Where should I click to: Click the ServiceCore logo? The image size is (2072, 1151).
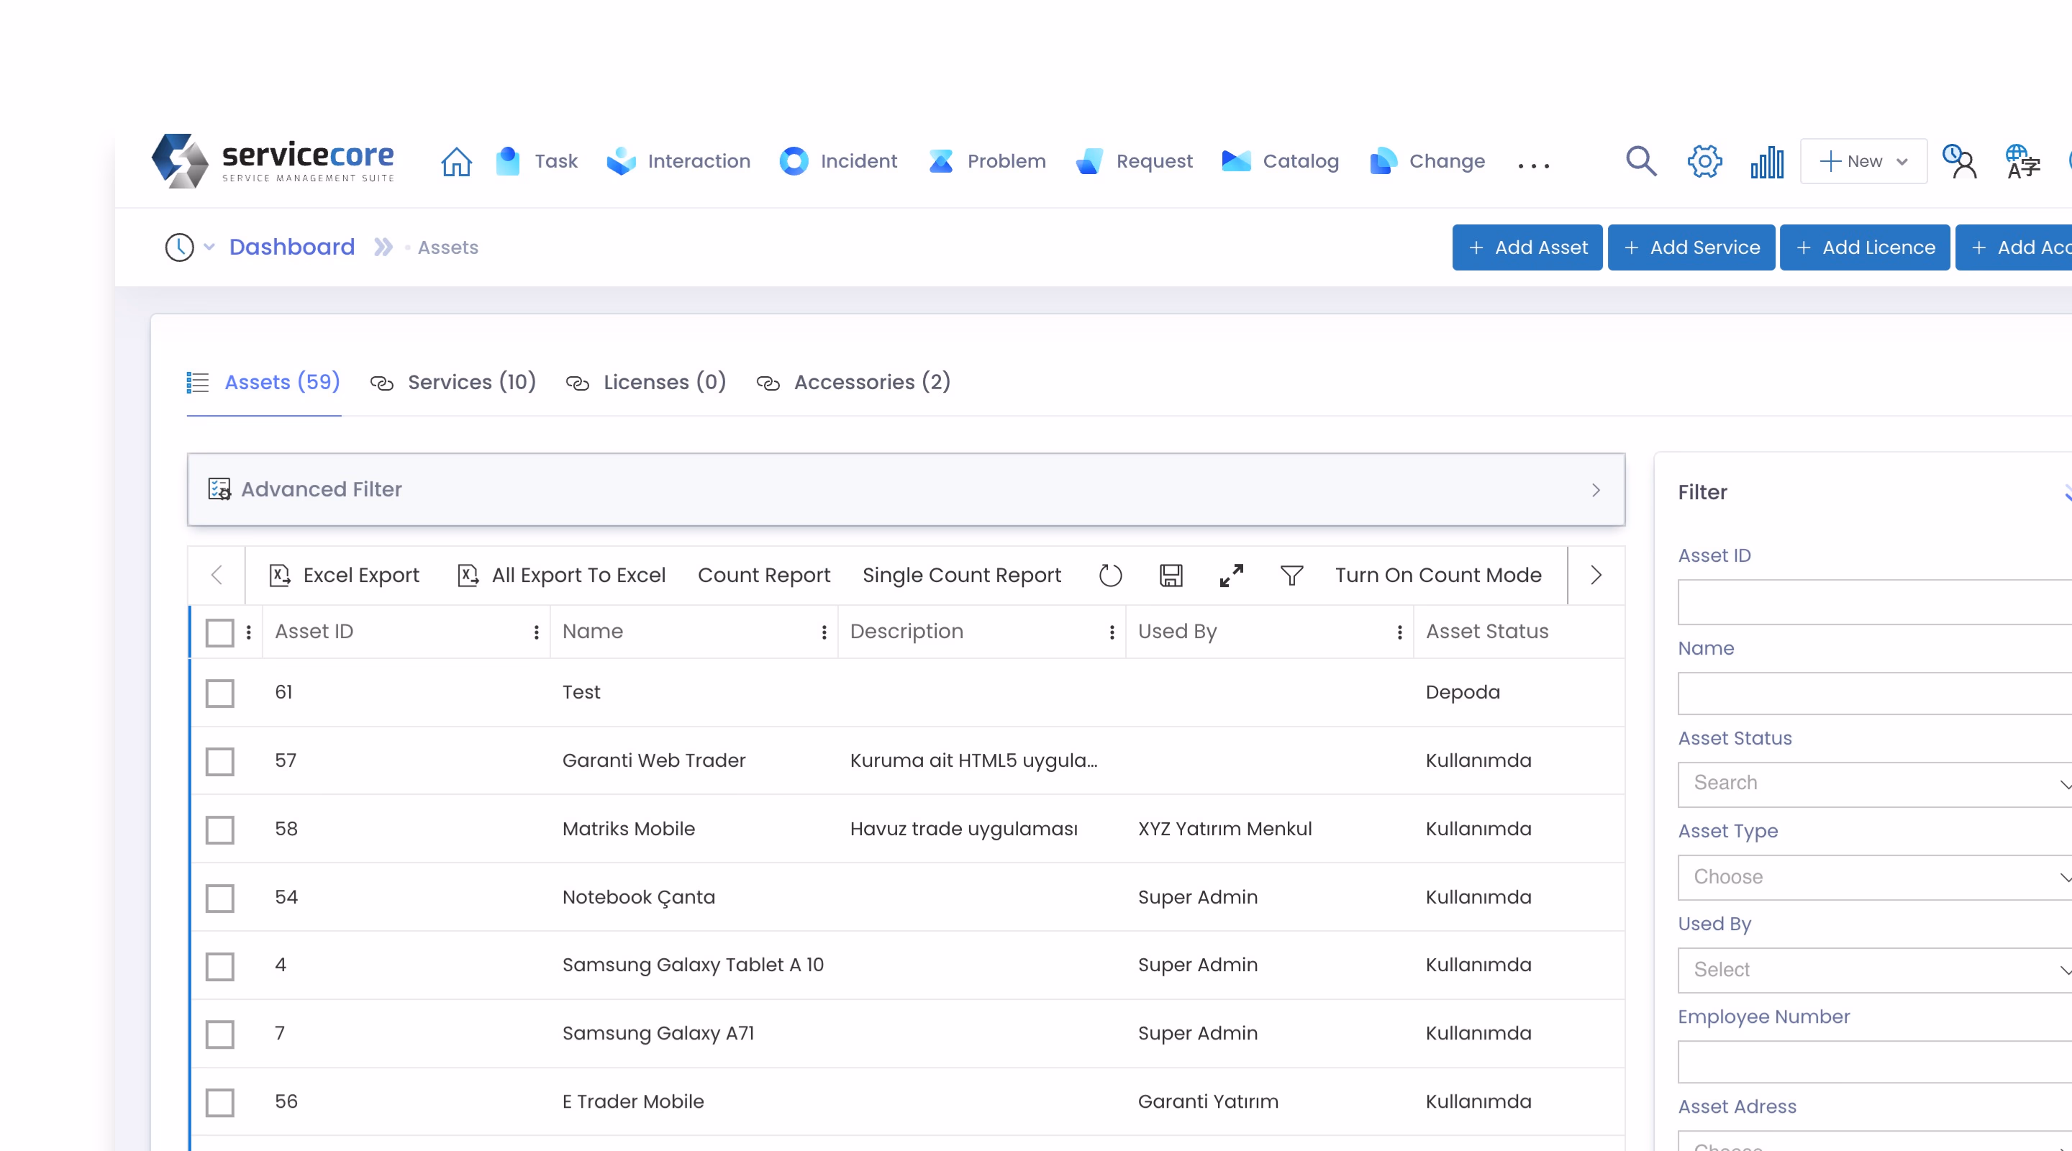pos(273,161)
